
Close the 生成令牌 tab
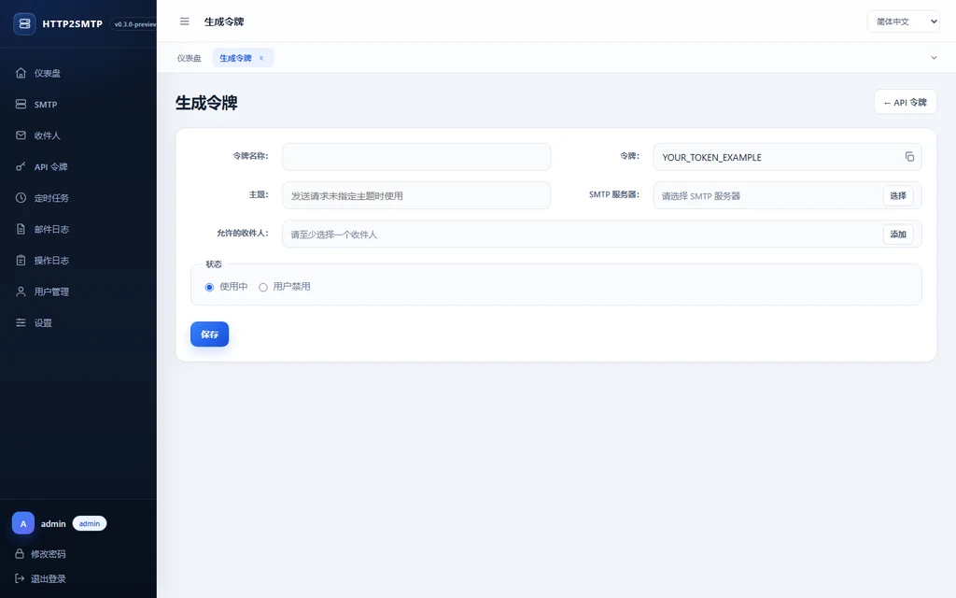(x=261, y=58)
